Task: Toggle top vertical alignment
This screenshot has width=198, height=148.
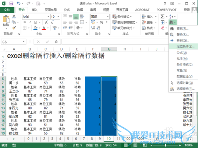Action: point(65,17)
